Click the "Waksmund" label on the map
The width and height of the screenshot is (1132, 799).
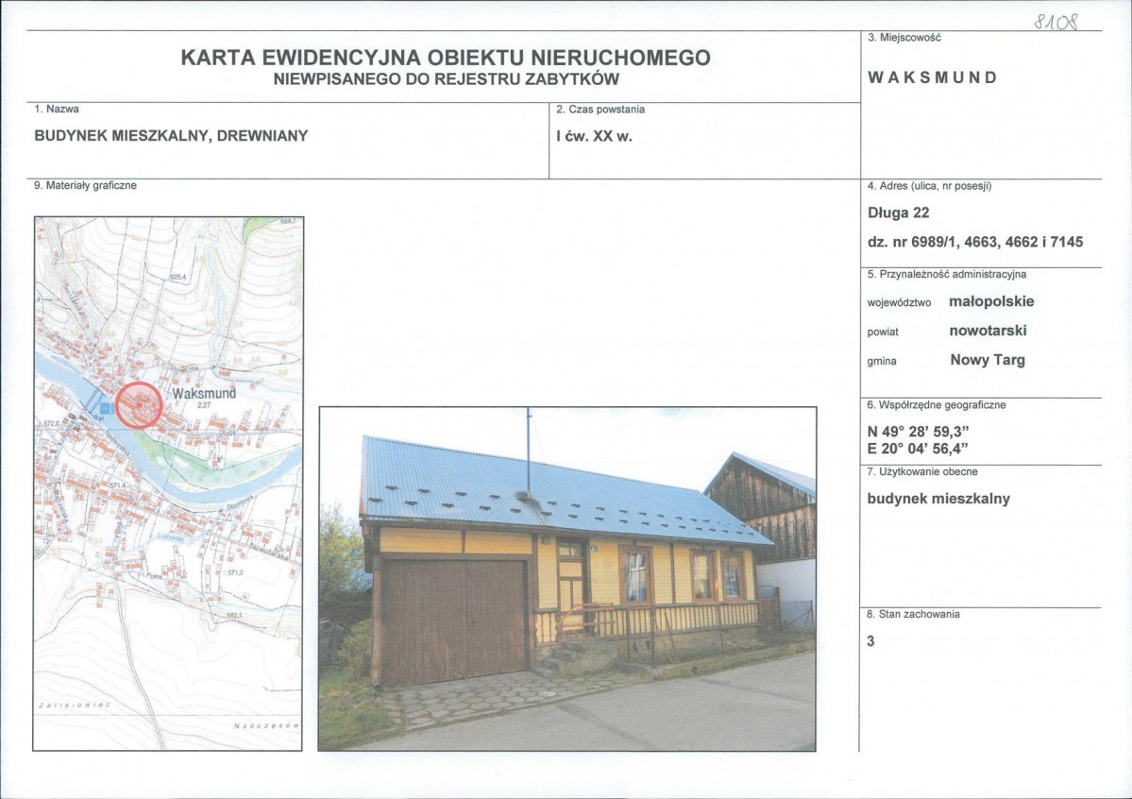point(204,394)
